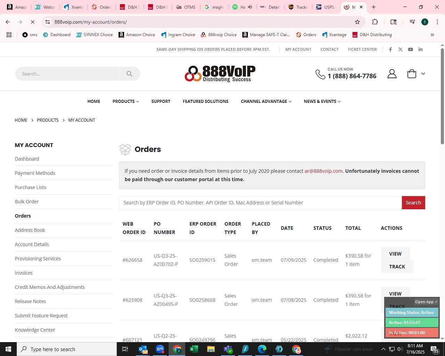445x356 pixels.
Task: Open Excel from the taskbar
Action: point(194,349)
